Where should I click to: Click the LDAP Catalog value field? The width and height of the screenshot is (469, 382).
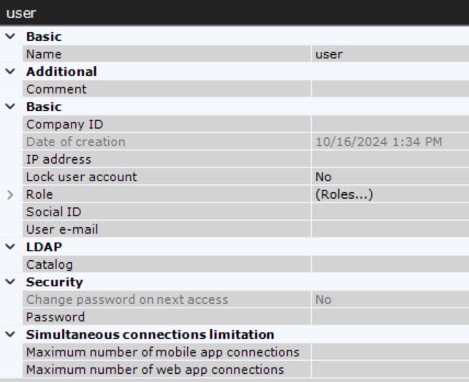[x=389, y=264]
